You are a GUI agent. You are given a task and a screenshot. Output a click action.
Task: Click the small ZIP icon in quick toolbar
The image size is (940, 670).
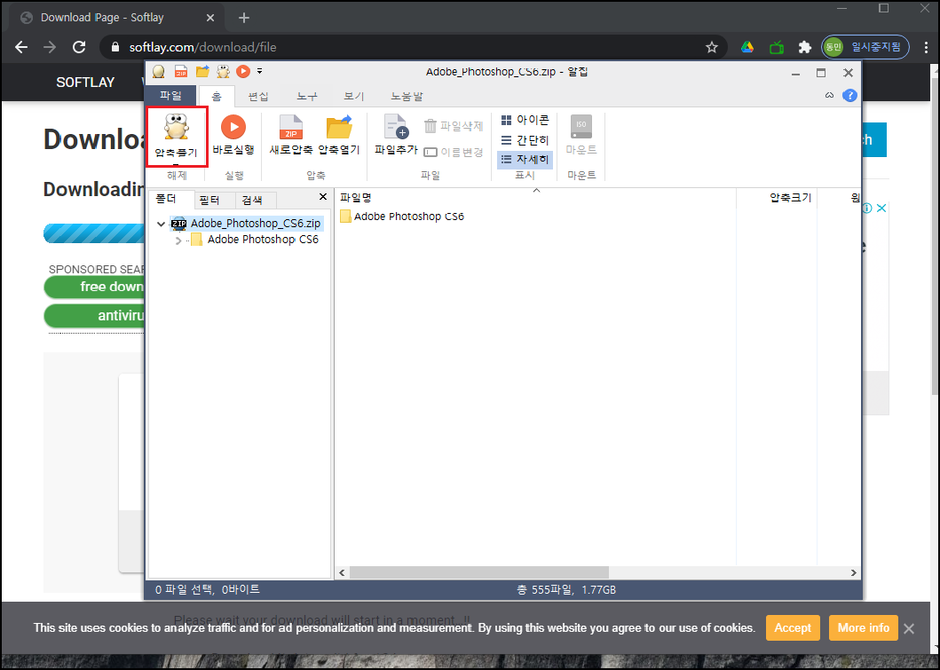[181, 72]
